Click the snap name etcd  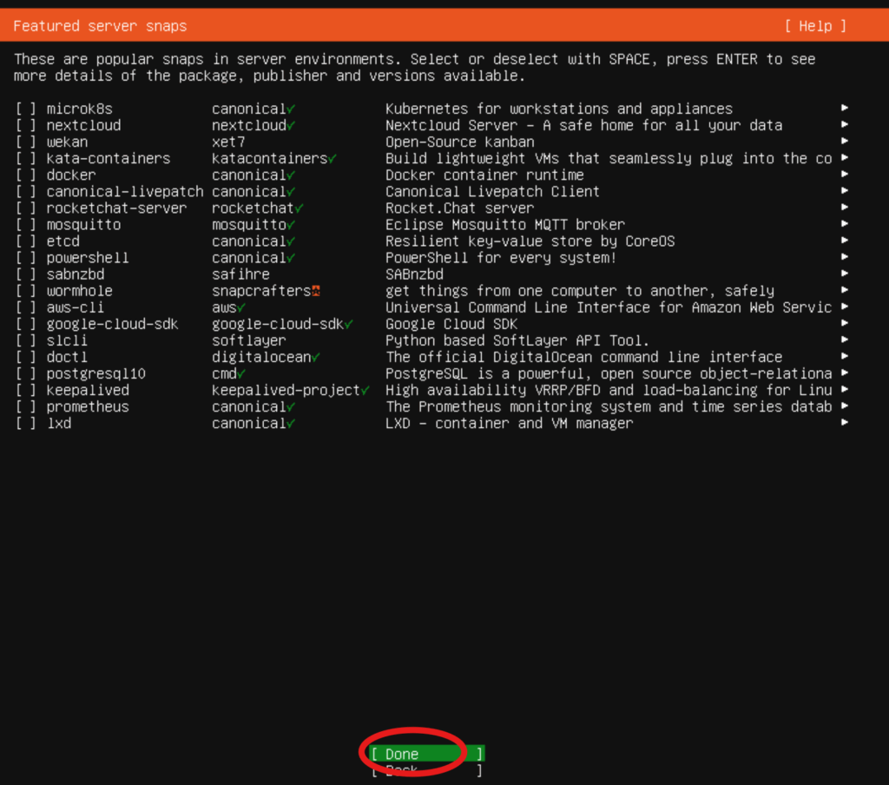point(63,241)
